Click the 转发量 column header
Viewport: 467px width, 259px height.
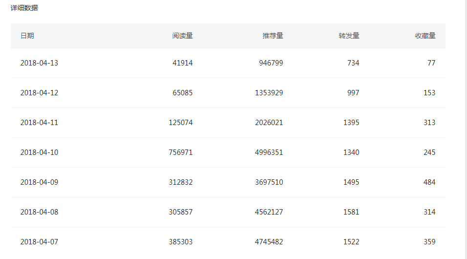tap(349, 36)
